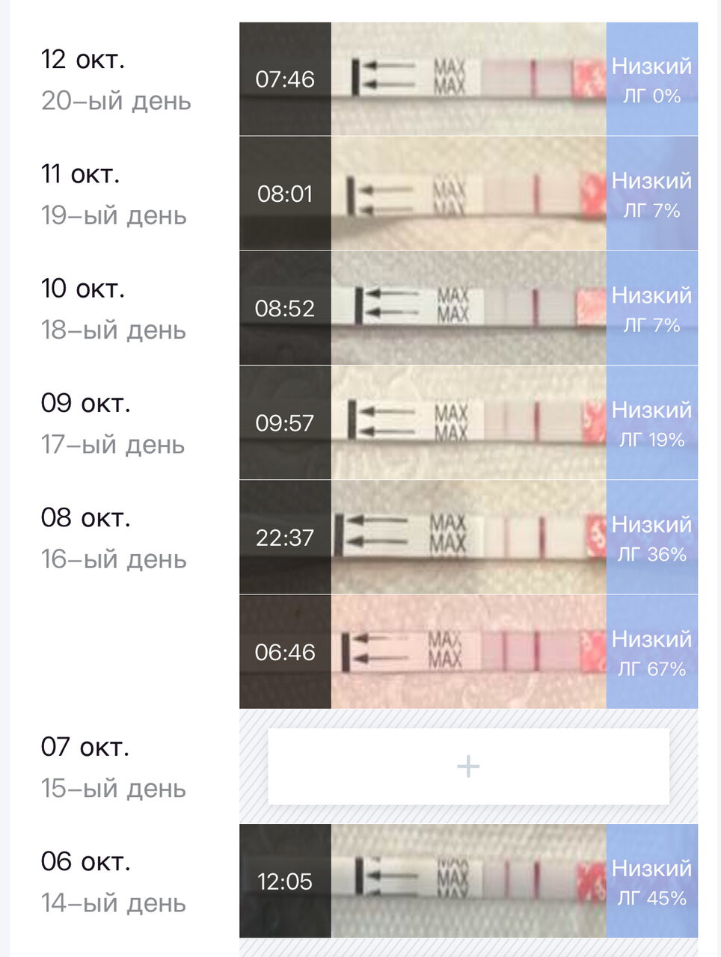Select the ЛГ 0% result label

(652, 96)
